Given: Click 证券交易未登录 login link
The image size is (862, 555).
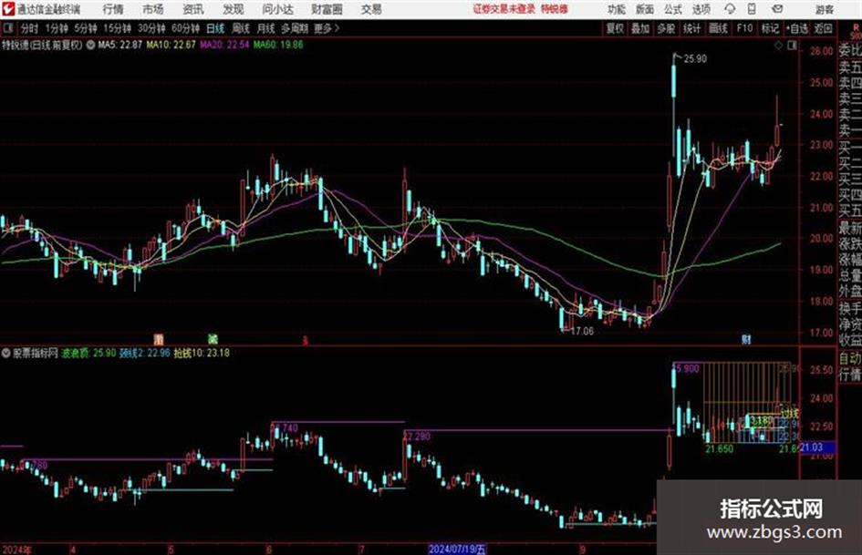Looking at the screenshot, I should click(504, 9).
